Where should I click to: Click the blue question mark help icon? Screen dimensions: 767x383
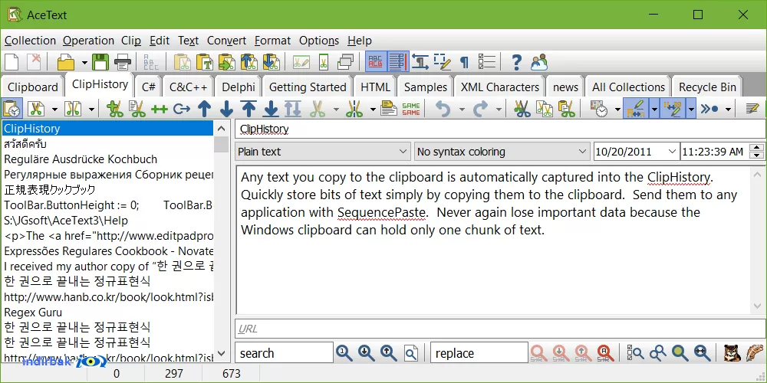pos(516,63)
